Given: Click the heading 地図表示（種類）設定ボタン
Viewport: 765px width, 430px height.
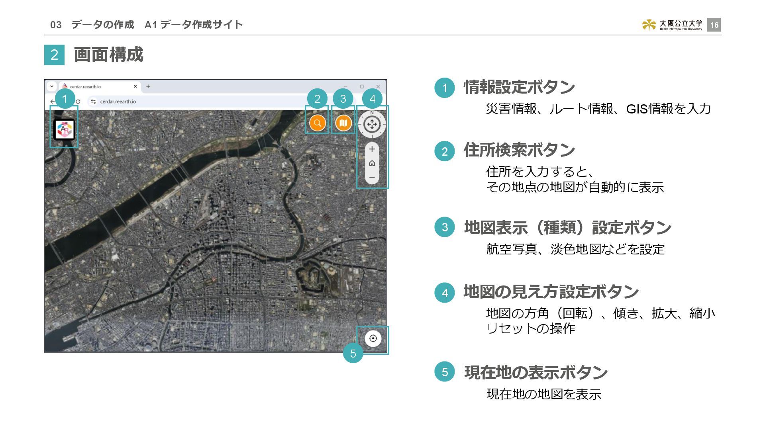Looking at the screenshot, I should point(568,228).
